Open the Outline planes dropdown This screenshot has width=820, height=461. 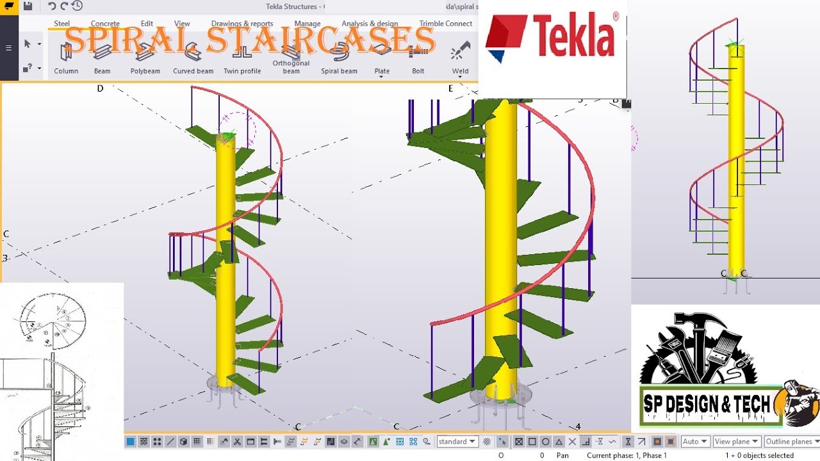pyautogui.click(x=792, y=442)
